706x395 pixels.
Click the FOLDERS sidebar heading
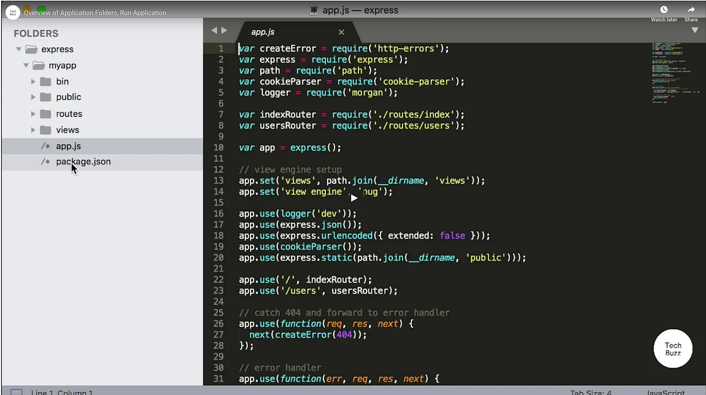[36, 34]
